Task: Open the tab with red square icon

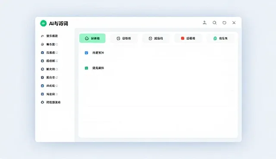Action: [188, 38]
